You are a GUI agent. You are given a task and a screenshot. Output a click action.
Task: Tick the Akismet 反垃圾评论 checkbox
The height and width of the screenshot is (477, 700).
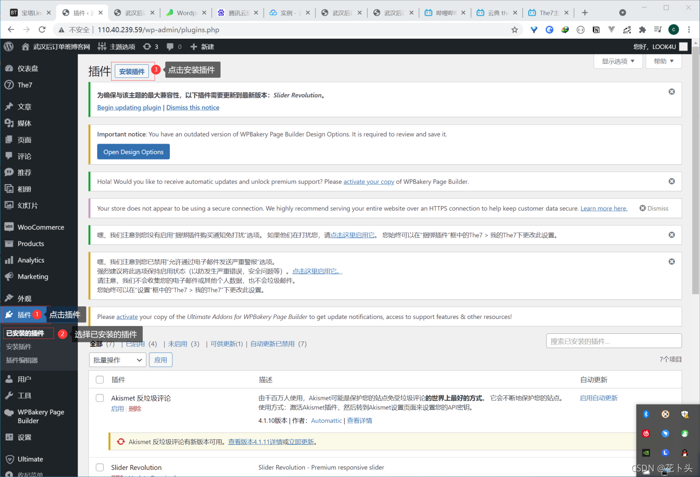[x=100, y=398]
